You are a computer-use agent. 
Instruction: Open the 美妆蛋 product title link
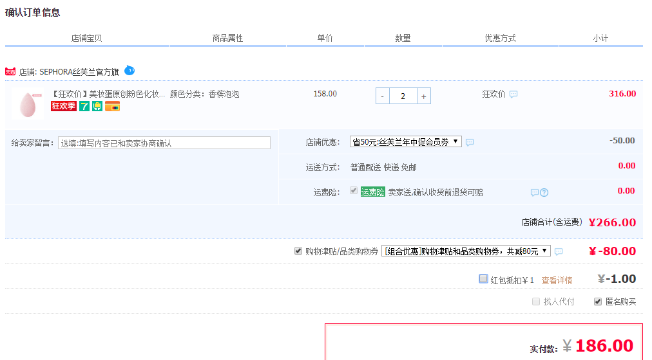(108, 94)
